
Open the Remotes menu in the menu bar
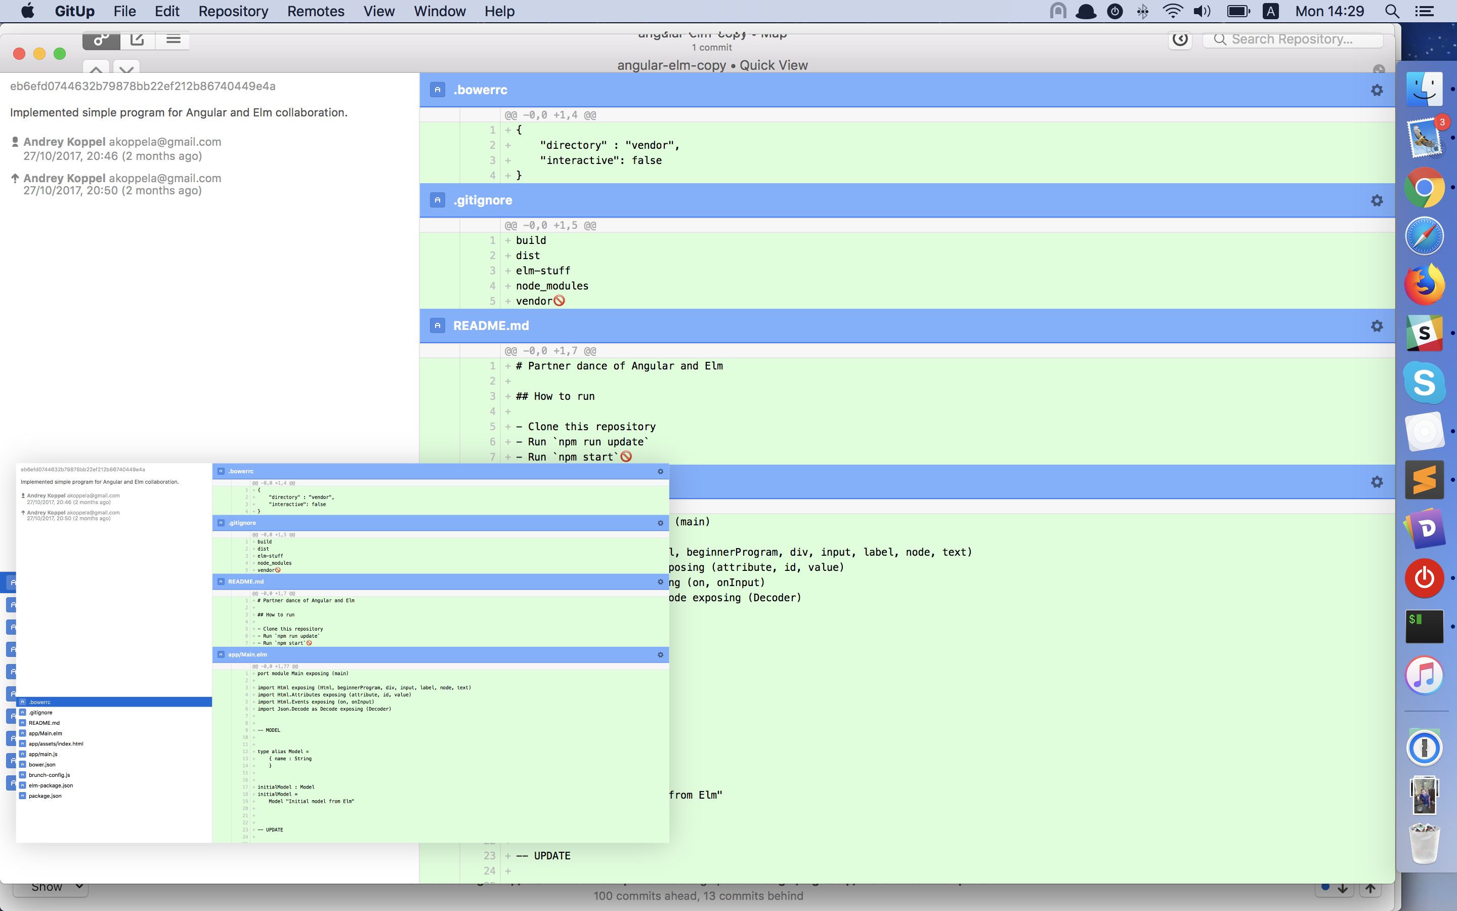(316, 11)
